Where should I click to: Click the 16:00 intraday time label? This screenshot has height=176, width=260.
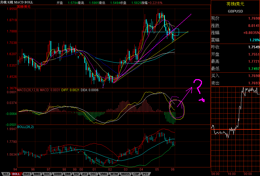(232, 174)
